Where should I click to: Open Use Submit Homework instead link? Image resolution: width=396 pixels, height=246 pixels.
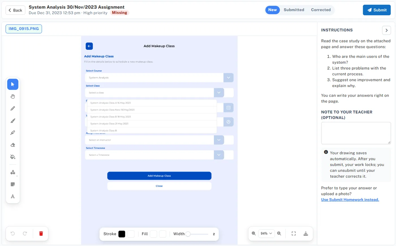coord(350,200)
